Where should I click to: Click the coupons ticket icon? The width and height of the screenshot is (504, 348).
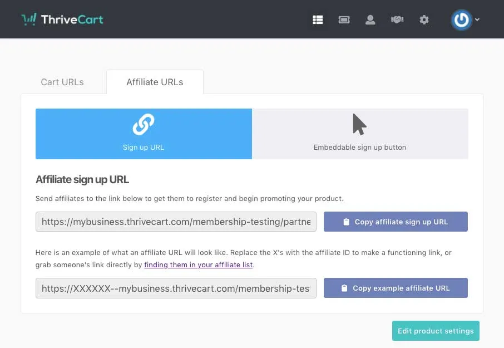click(x=344, y=19)
